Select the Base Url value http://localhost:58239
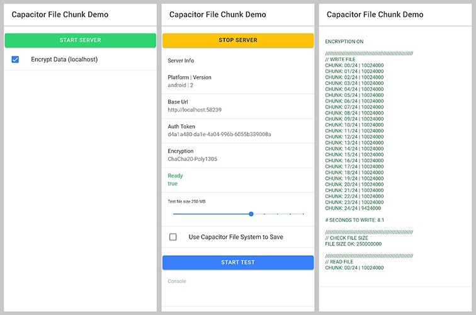The image size is (476, 315). pyautogui.click(x=195, y=110)
